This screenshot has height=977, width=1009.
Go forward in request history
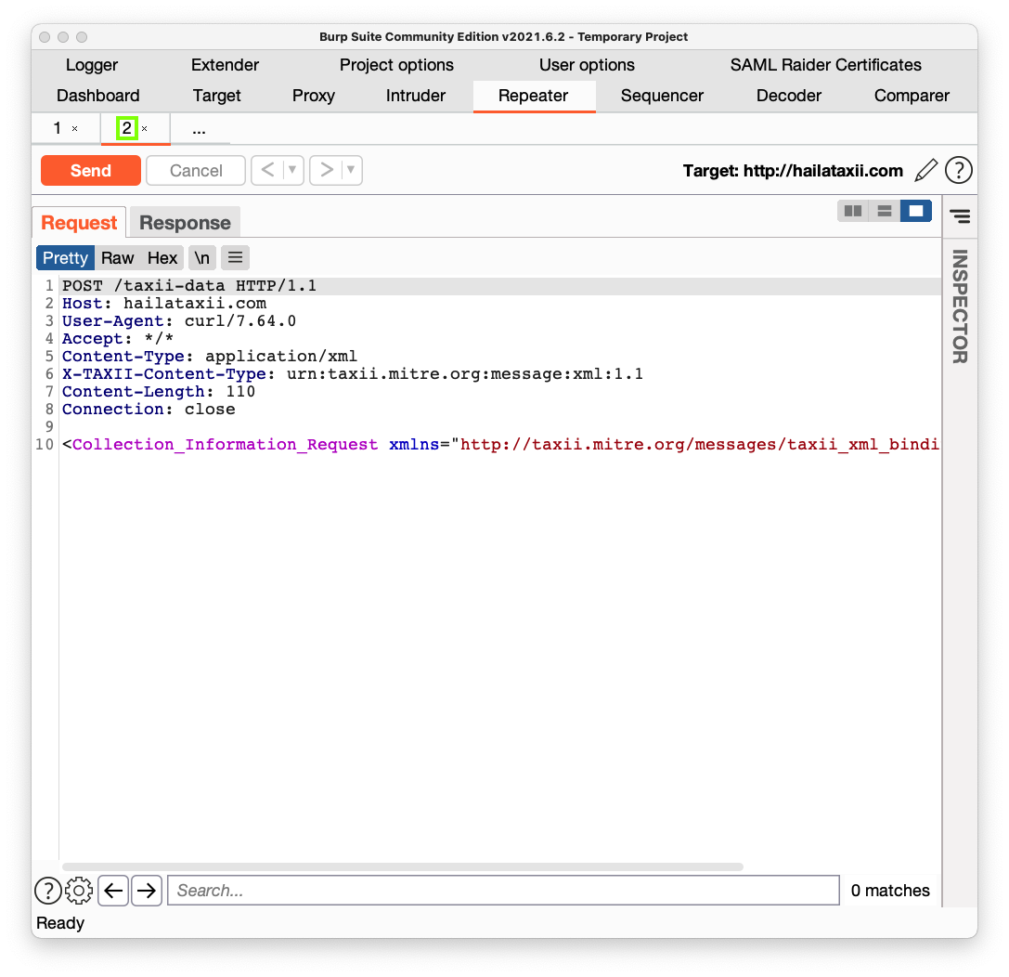[x=327, y=171]
